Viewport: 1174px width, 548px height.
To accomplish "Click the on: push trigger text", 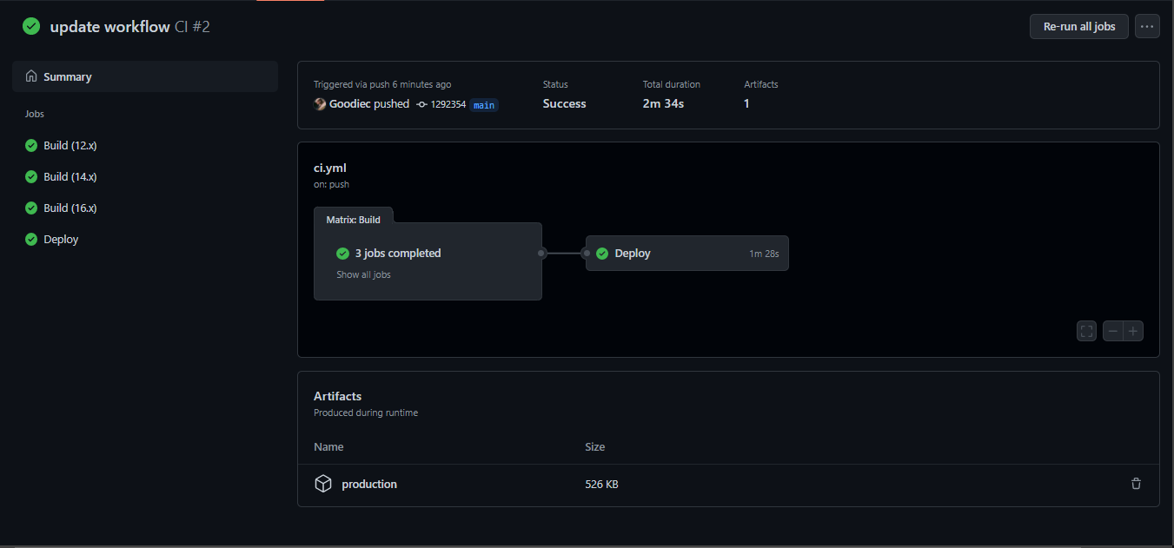I will click(x=331, y=184).
